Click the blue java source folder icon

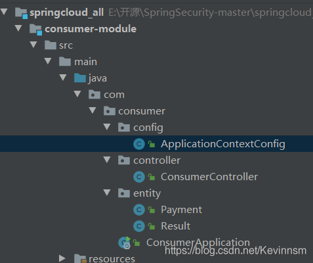click(x=80, y=78)
